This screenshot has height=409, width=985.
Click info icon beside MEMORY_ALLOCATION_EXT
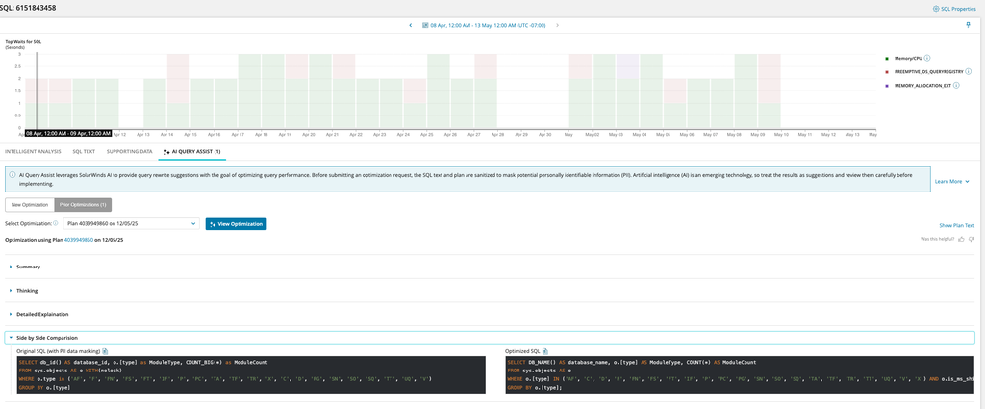(x=955, y=85)
